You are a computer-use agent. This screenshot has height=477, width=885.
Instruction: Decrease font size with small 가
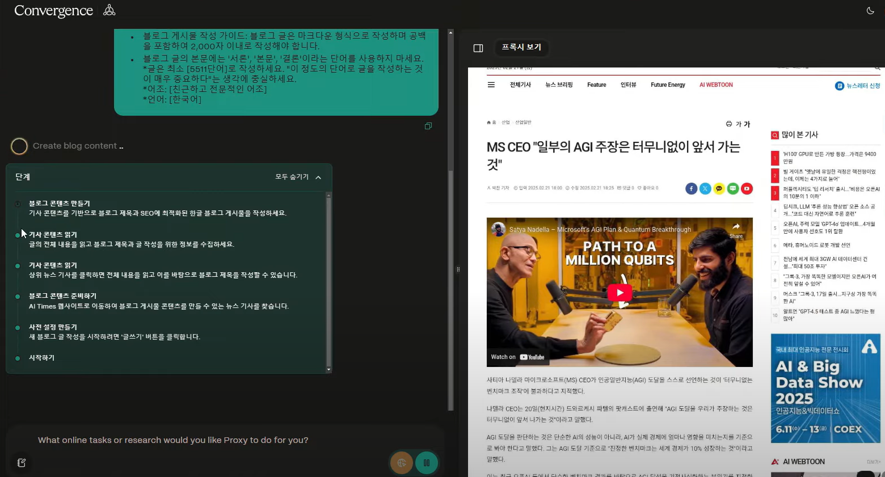(x=739, y=124)
